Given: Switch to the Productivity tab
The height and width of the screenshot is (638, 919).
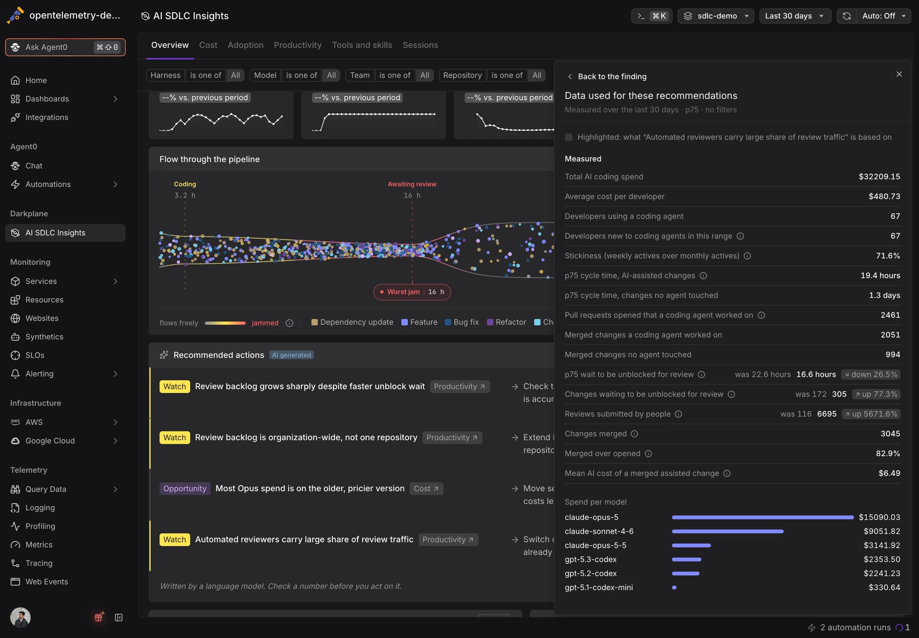Looking at the screenshot, I should (298, 45).
